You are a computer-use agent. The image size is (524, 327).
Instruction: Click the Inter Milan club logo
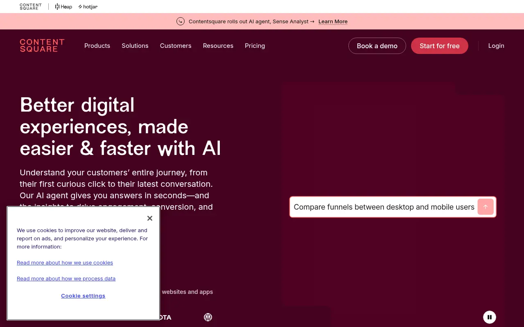(x=208, y=317)
